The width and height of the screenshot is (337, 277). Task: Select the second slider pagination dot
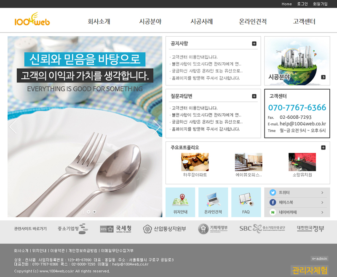pos(88,212)
